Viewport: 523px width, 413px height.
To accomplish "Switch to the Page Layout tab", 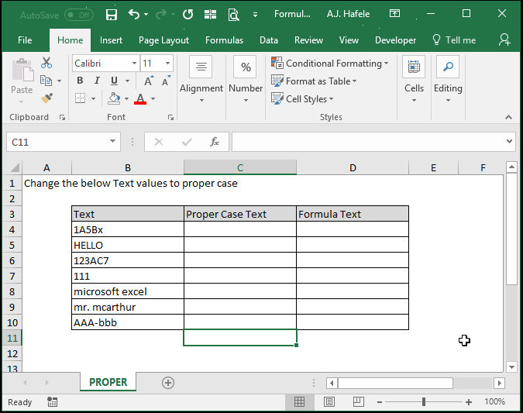I will click(x=163, y=40).
